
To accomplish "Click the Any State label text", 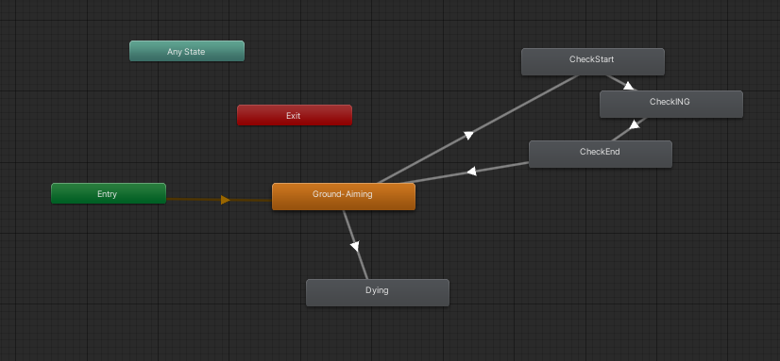I will (x=186, y=52).
